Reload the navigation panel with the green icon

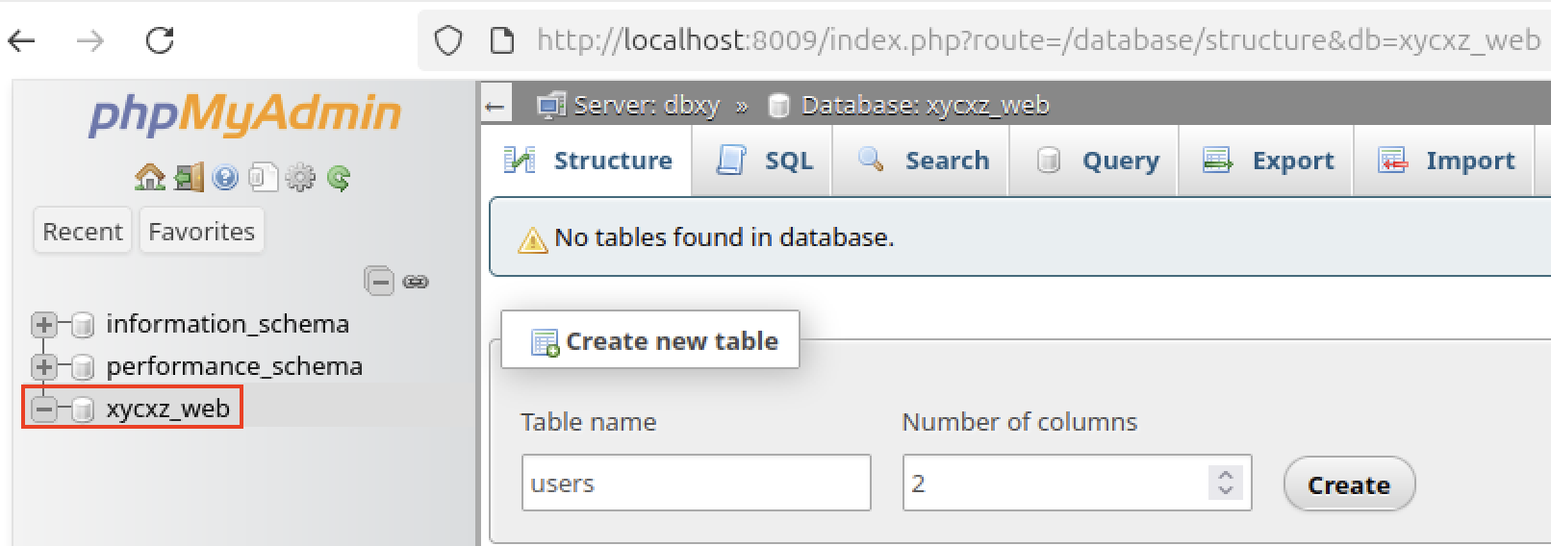point(339,178)
